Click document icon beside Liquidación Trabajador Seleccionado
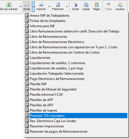Viewport: 129px width, 139px height. click(27, 73)
